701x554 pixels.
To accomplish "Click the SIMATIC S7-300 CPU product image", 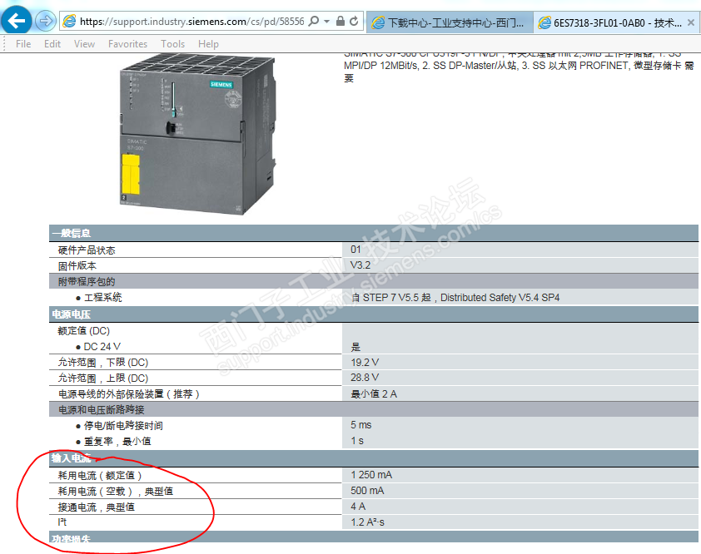I will pos(197,134).
